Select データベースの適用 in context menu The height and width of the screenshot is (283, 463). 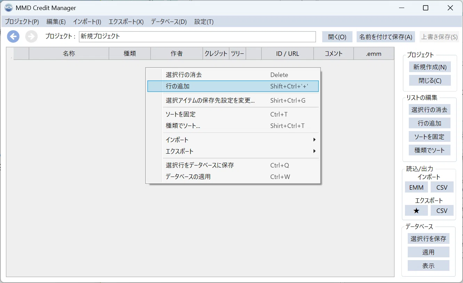233,177
